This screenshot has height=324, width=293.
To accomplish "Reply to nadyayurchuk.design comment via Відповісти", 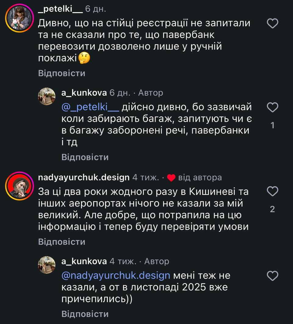I will pyautogui.click(x=62, y=242).
